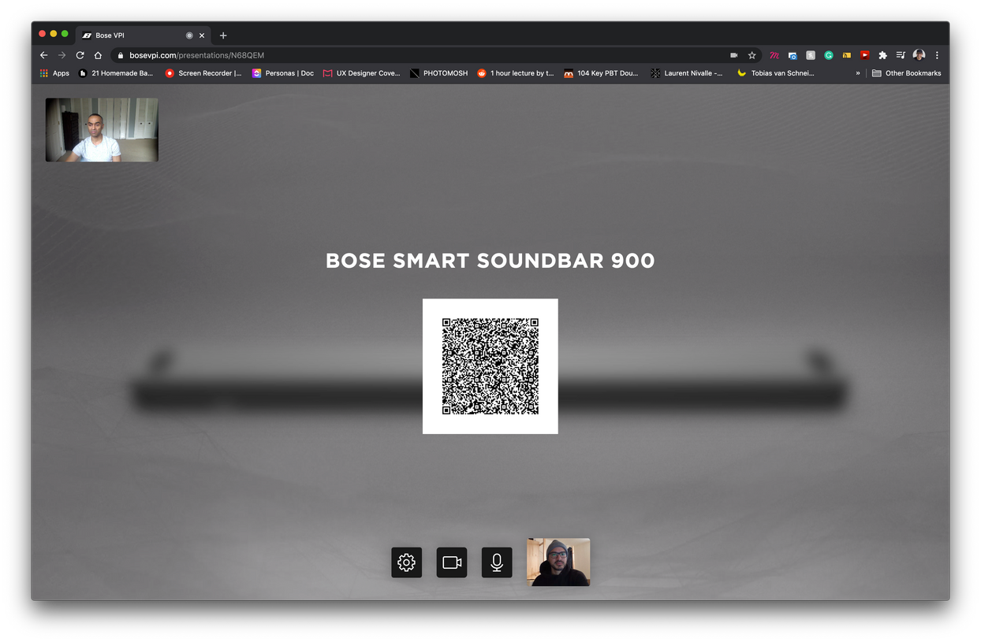Open the pink M extension
The image size is (981, 642).
(774, 55)
